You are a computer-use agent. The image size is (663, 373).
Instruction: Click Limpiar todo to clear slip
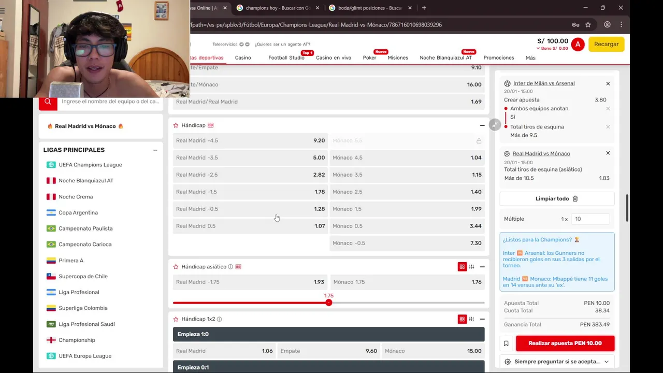pyautogui.click(x=557, y=198)
